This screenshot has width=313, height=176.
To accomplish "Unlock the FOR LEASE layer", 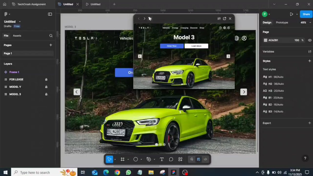I will (46, 80).
